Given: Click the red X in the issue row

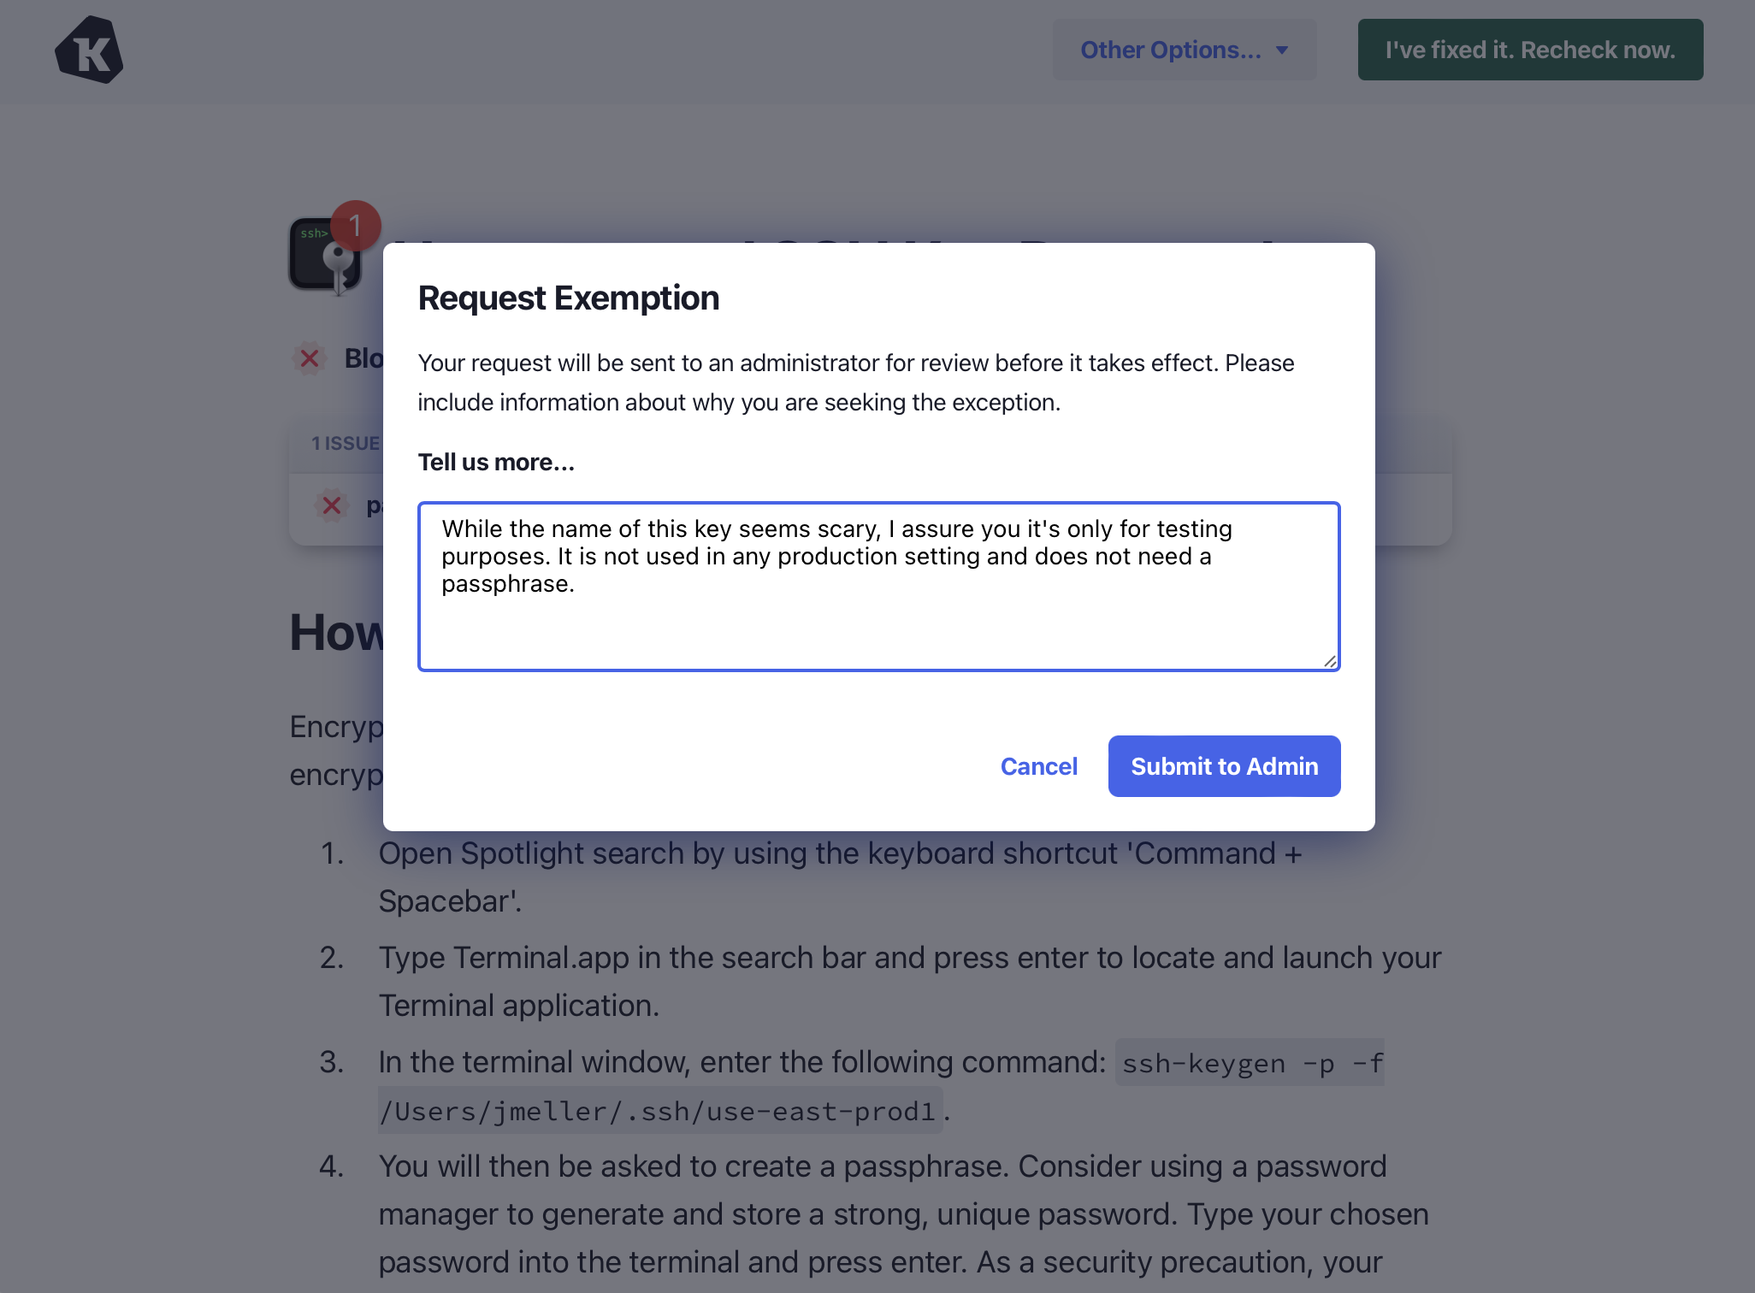Looking at the screenshot, I should [332, 505].
